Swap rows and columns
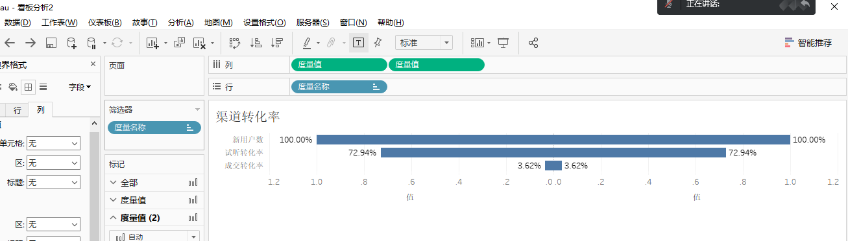This screenshot has height=241, width=848. click(x=236, y=43)
